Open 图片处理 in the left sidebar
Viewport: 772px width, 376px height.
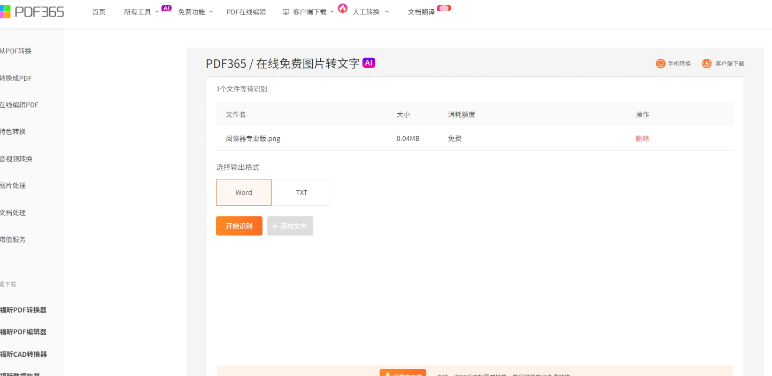point(13,186)
